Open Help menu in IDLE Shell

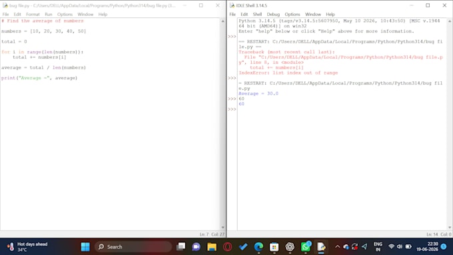330,14
